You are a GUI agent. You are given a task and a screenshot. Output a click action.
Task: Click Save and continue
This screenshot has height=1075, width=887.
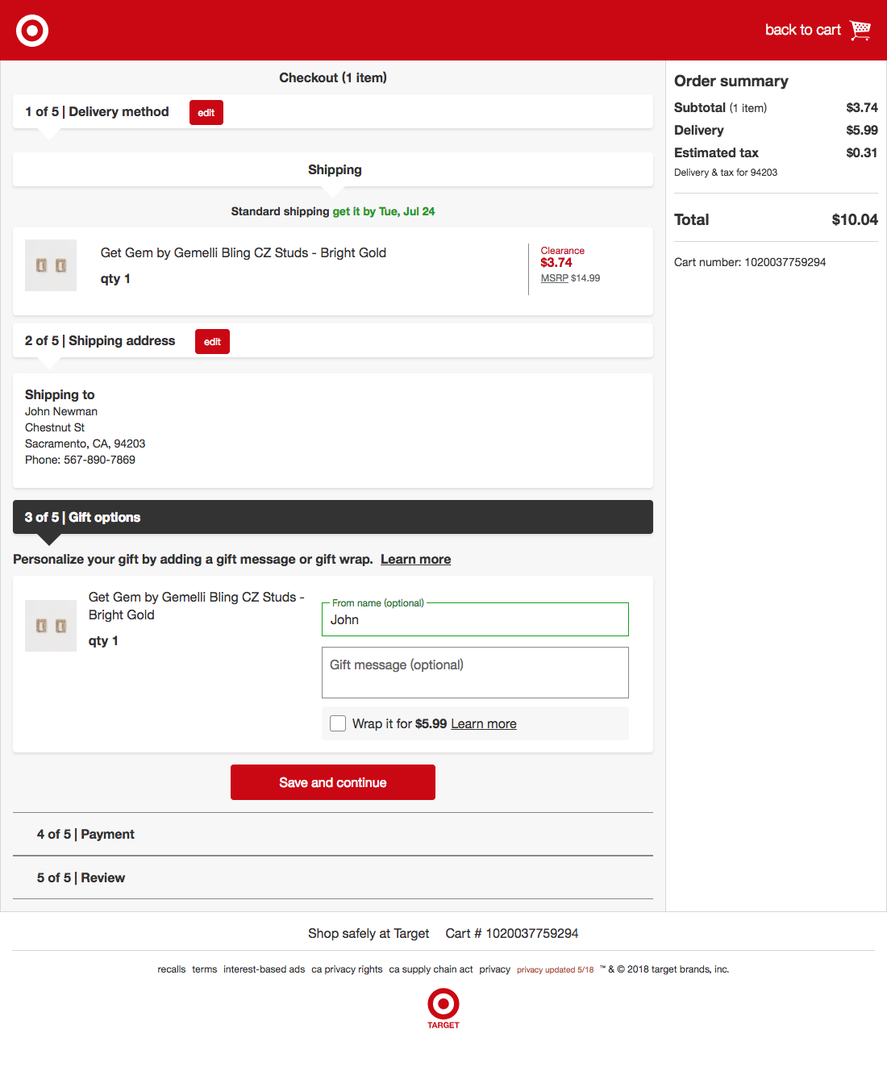[332, 781]
